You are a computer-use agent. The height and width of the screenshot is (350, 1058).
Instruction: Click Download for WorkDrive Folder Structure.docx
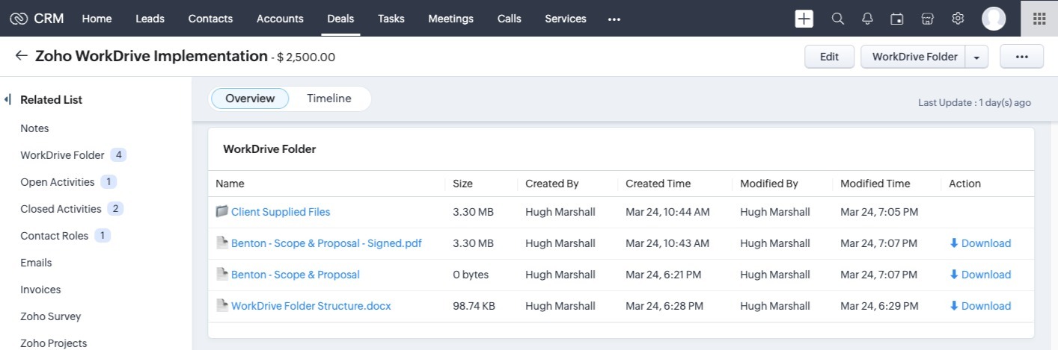tap(980, 306)
